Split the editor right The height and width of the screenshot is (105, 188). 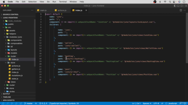[181, 10]
